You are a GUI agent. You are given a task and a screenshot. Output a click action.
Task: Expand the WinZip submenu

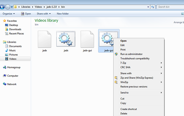(139, 82)
